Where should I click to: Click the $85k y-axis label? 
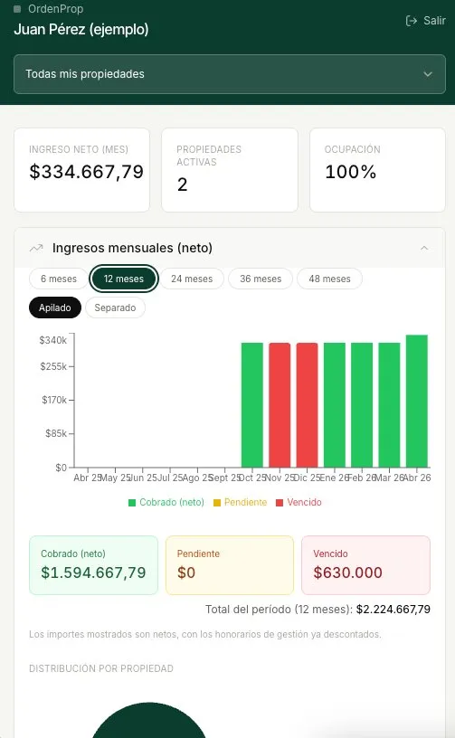click(56, 433)
